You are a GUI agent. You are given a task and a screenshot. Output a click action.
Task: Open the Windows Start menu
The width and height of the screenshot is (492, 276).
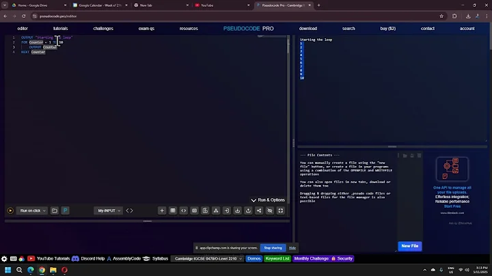pyautogui.click(x=8, y=270)
